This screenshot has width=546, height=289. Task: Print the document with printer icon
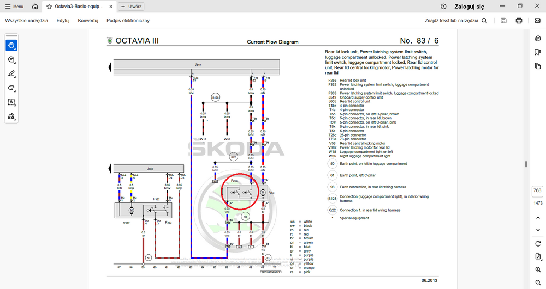point(519,21)
